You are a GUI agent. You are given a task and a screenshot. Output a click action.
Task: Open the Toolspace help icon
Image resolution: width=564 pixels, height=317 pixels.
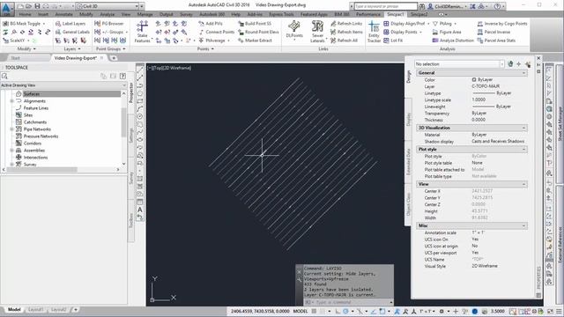coord(122,77)
